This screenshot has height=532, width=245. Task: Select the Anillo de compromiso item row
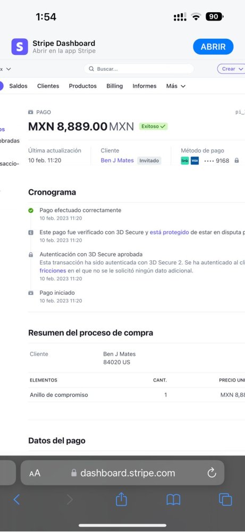point(137,395)
